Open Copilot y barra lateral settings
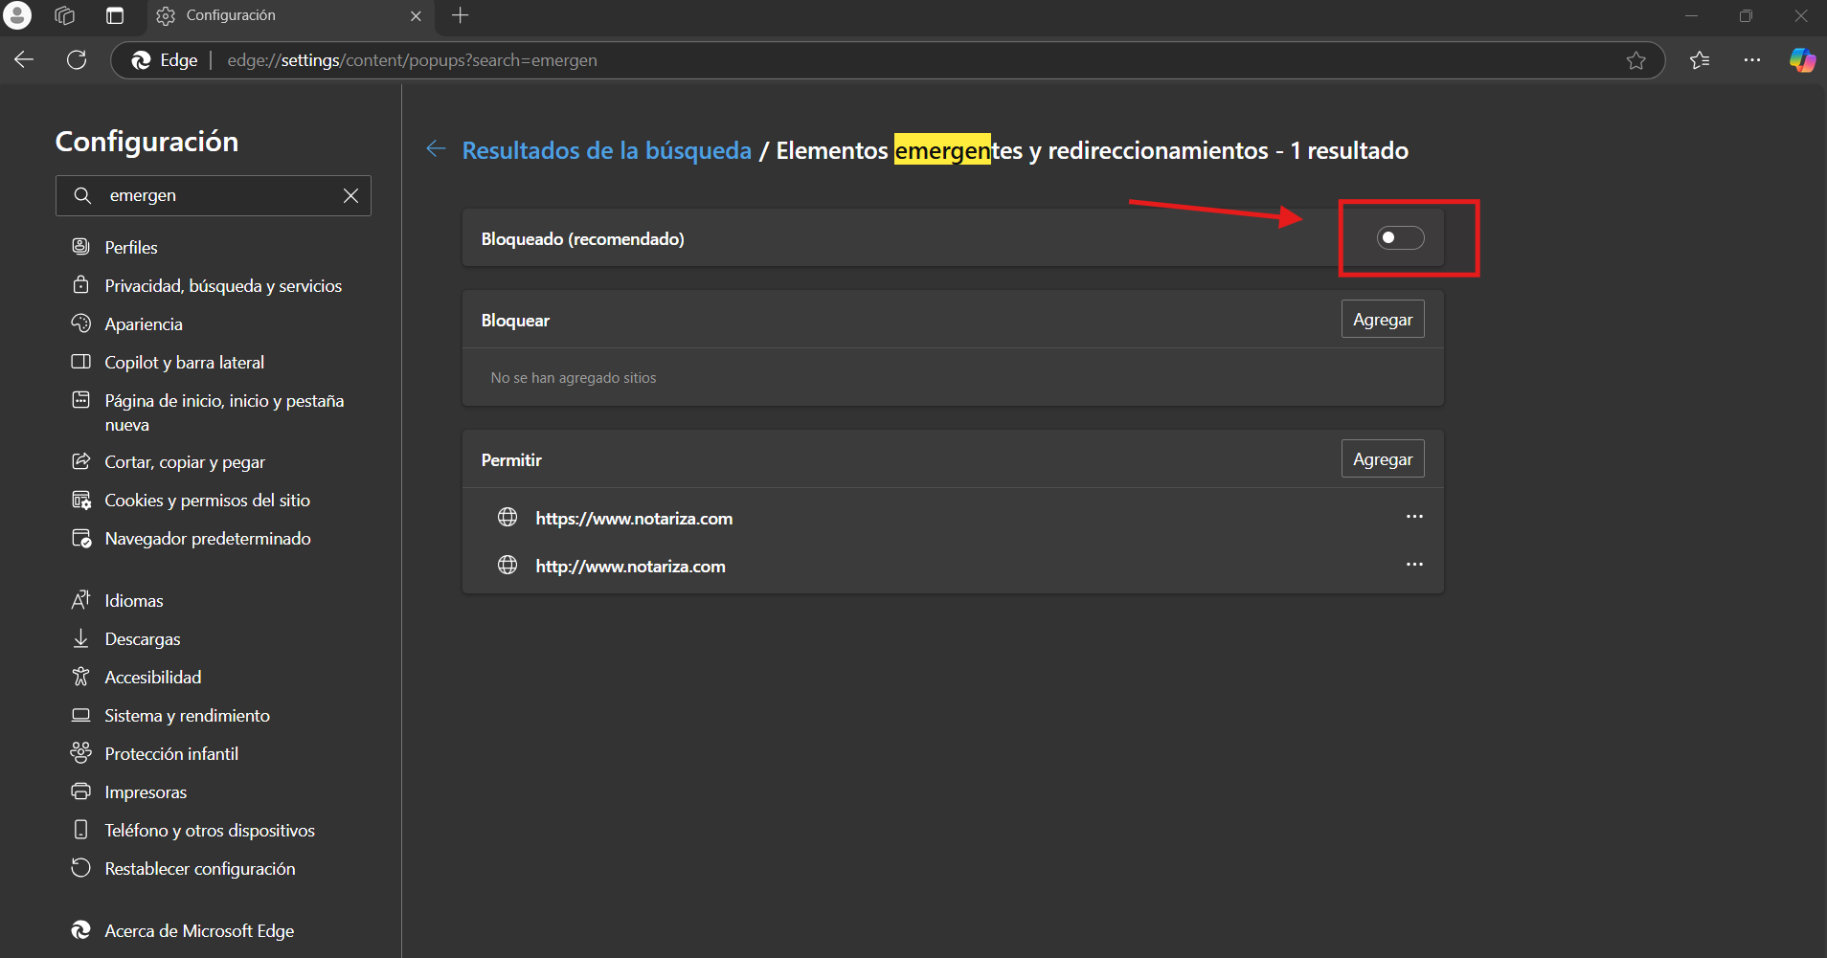This screenshot has width=1827, height=958. coord(184,362)
